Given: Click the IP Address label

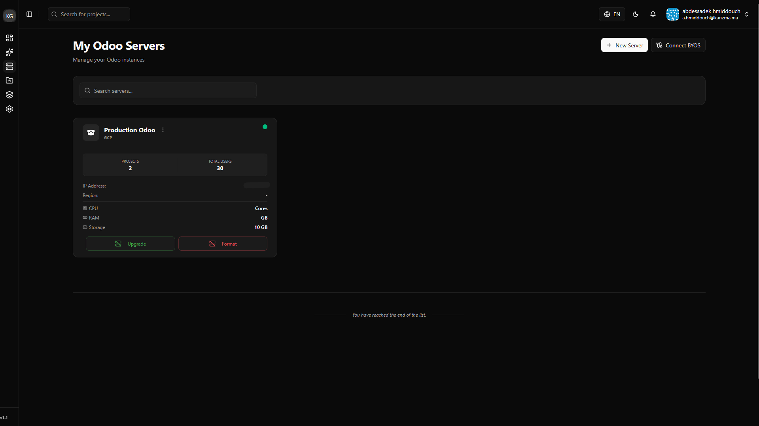Looking at the screenshot, I should (94, 186).
